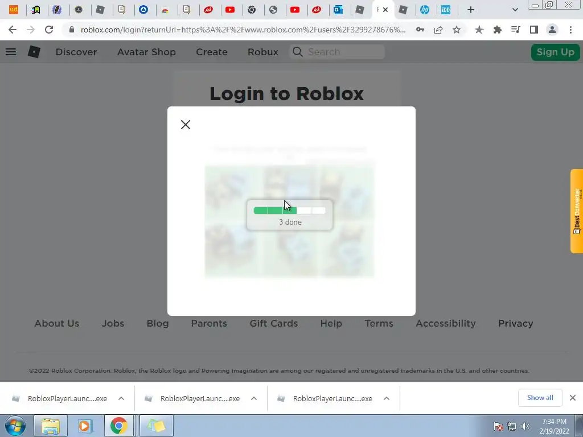Open the Gift Cards footer link

coord(274,323)
